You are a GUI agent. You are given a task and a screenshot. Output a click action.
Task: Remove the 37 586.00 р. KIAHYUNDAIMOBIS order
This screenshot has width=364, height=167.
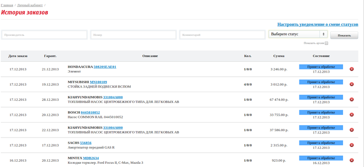click(351, 130)
